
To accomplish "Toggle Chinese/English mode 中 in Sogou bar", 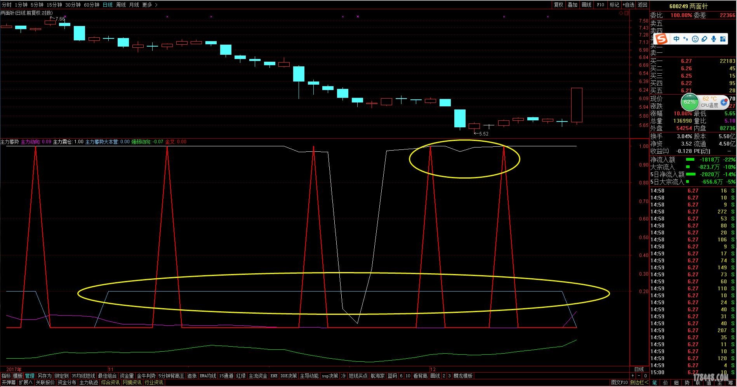I will click(676, 39).
